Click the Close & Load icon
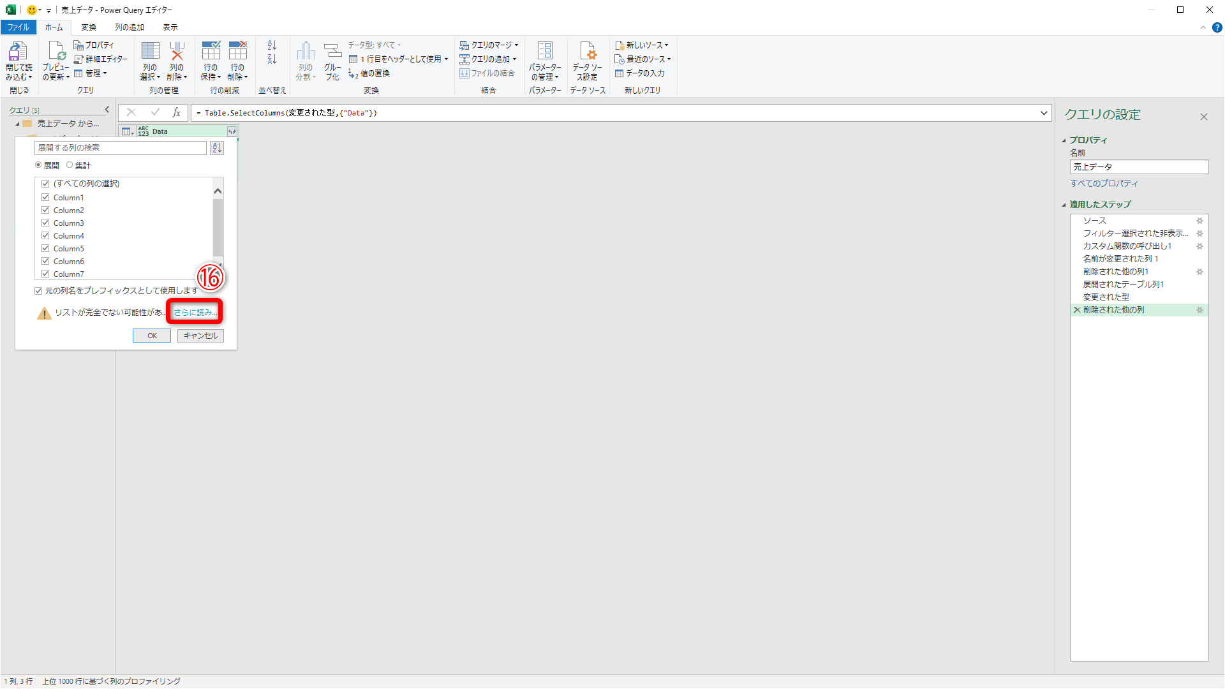1225x689 pixels. (18, 52)
